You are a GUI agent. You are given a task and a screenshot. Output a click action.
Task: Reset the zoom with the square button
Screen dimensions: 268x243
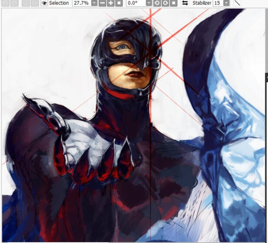118,3
